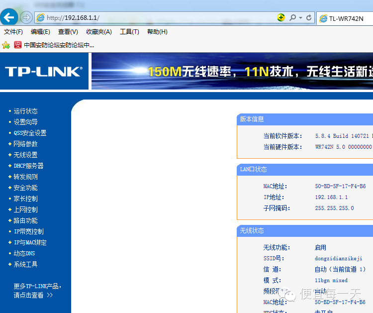Click subnet mask value 255.255.255.0

click(334, 208)
